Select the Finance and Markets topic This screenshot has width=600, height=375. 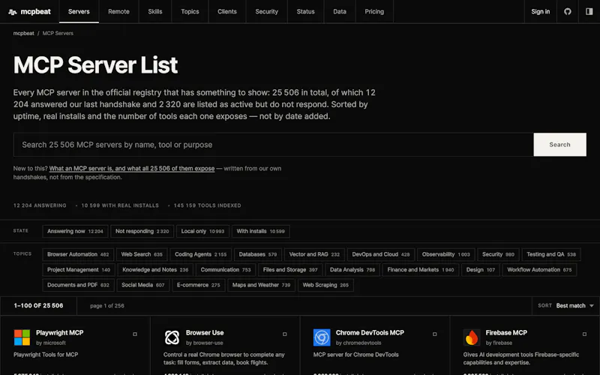pyautogui.click(x=421, y=270)
